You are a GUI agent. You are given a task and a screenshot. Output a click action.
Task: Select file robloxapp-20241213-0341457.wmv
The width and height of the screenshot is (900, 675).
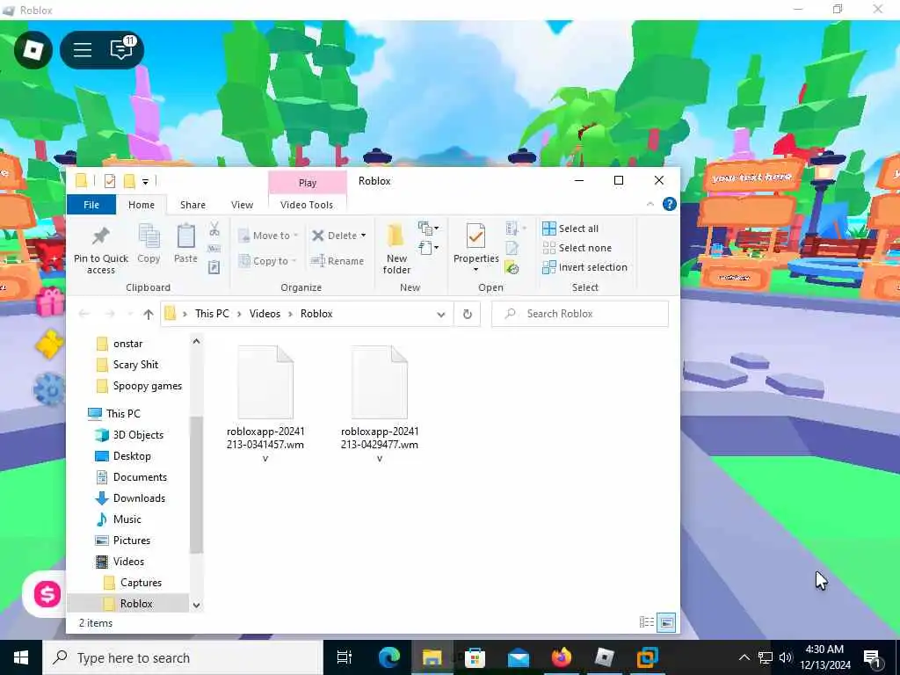tap(265, 403)
